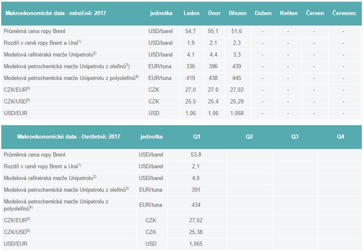Click the 'Duben' column header

[x=263, y=13]
